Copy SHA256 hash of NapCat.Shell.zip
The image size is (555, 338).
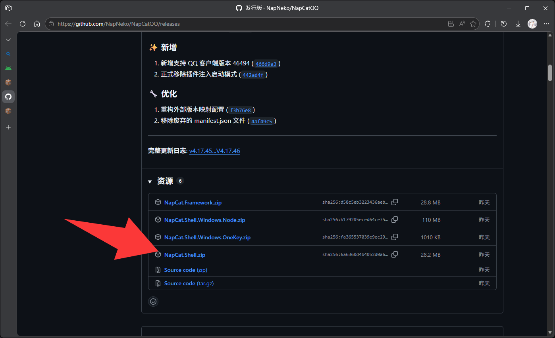[394, 255]
